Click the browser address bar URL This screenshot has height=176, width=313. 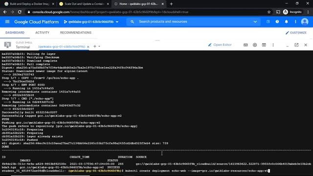pos(110,12)
